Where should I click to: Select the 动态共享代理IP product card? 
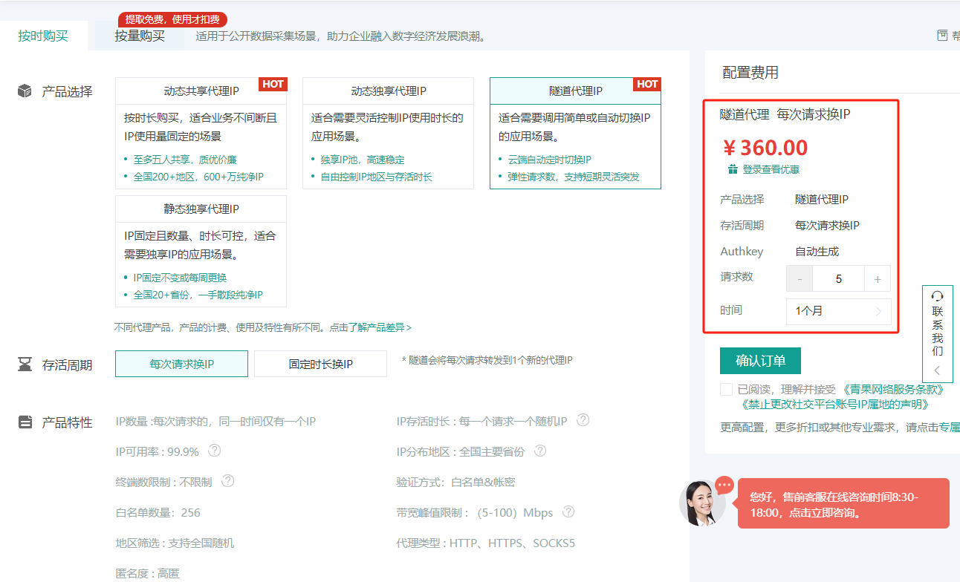201,134
